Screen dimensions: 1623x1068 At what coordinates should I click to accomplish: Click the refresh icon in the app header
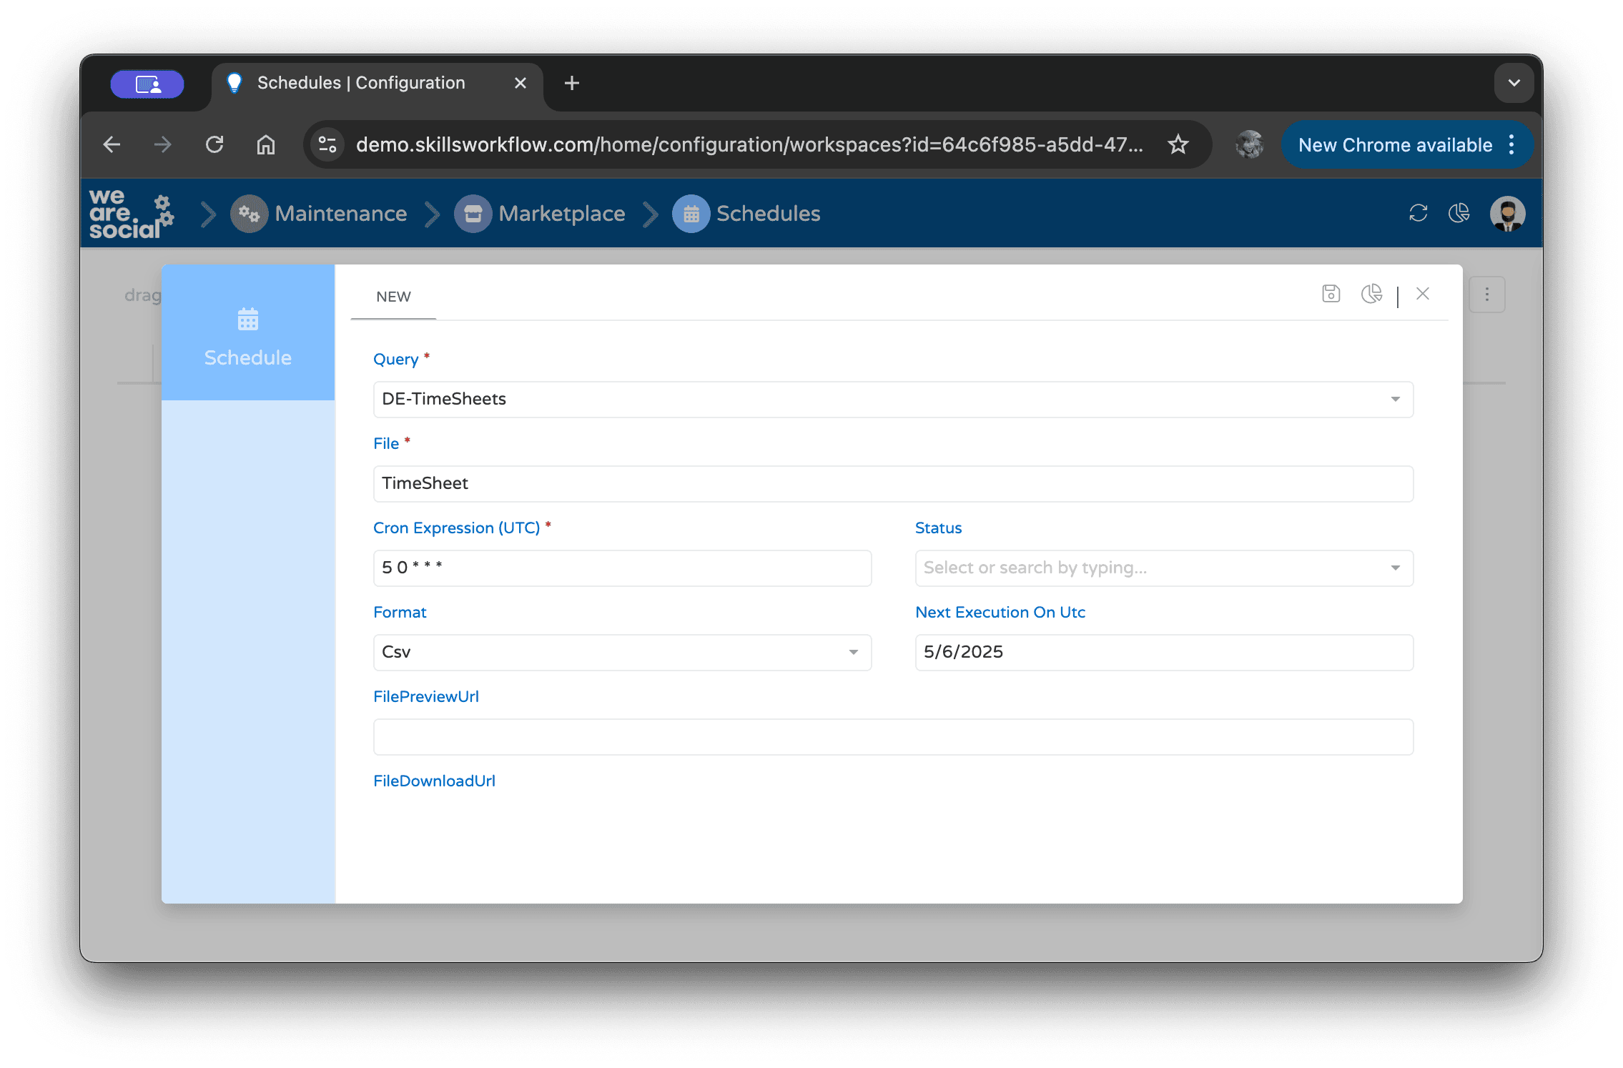click(1418, 213)
